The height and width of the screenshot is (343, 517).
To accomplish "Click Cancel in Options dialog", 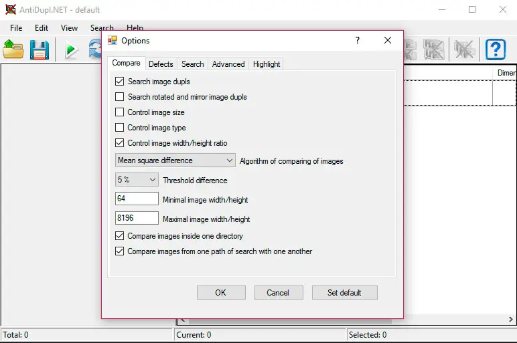I will point(279,293).
